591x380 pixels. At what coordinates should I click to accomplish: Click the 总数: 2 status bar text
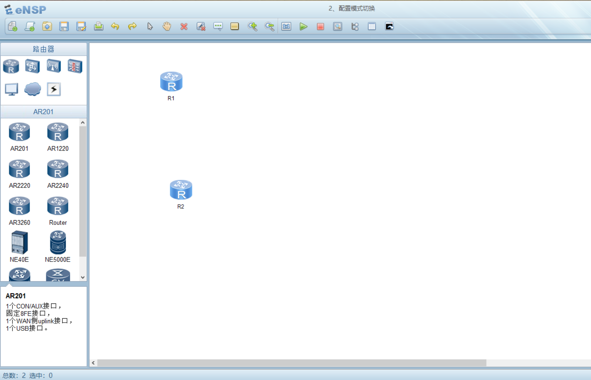tap(14, 376)
